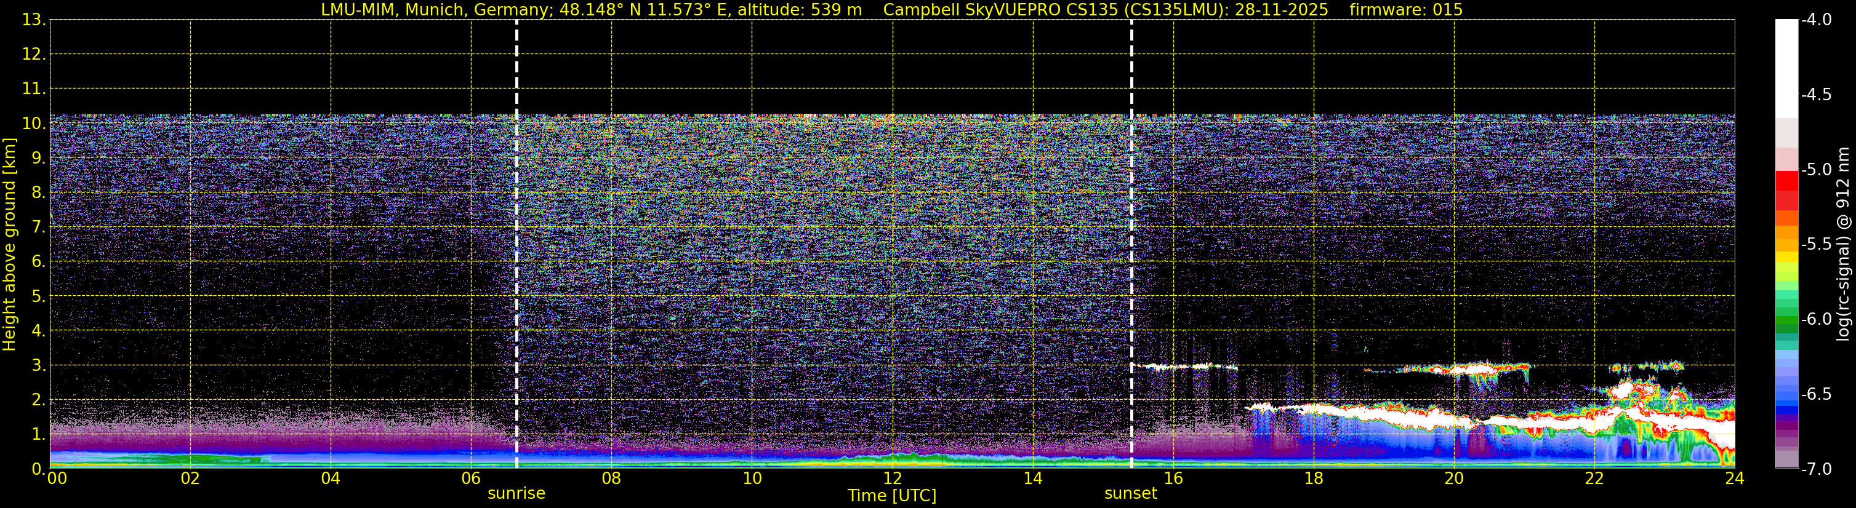
Task: Click the '28-11-2025' date in the header
Action: pos(1282,9)
